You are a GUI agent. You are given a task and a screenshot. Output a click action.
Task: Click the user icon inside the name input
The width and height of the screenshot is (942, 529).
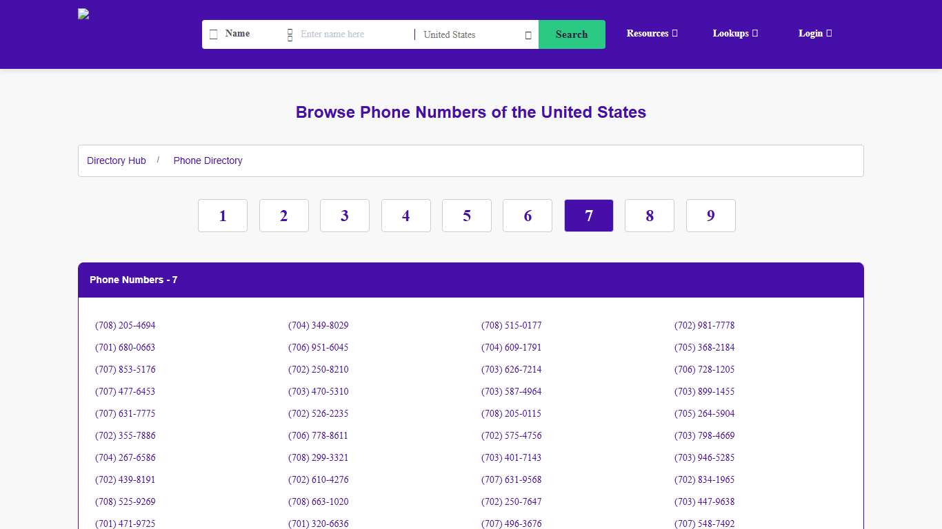coord(290,34)
